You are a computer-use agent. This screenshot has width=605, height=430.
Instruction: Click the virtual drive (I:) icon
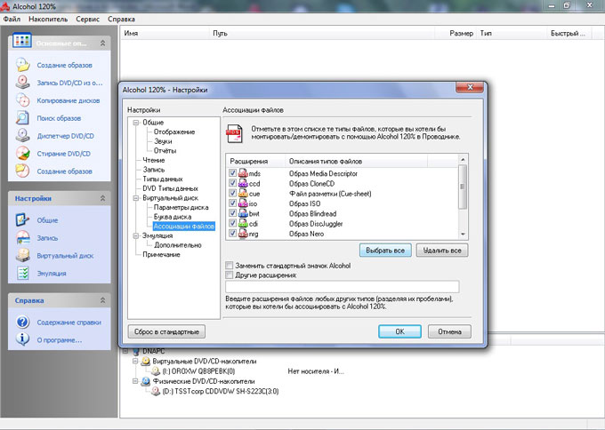tap(156, 371)
